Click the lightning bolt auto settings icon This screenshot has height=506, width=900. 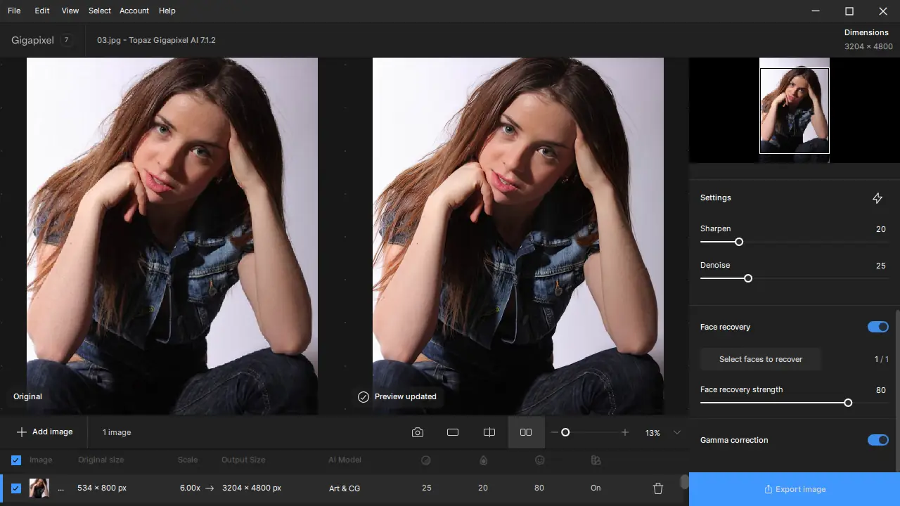point(877,198)
